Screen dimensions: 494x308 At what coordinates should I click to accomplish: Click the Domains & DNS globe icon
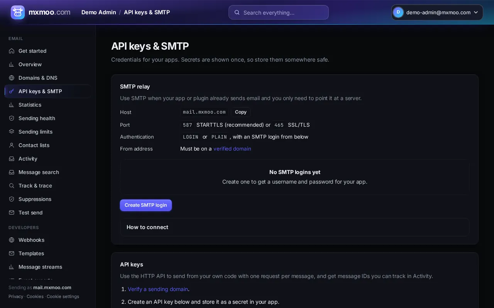pos(12,78)
